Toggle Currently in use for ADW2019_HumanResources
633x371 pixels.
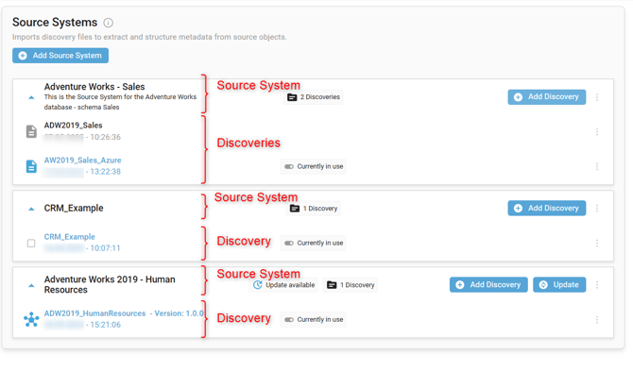pyautogui.click(x=289, y=320)
